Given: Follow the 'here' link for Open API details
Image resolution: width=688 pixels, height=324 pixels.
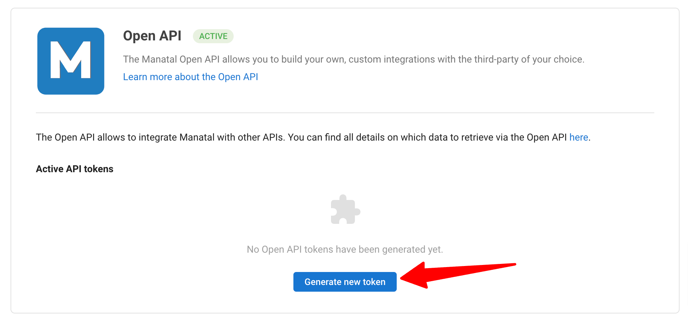Looking at the screenshot, I should click(x=578, y=137).
